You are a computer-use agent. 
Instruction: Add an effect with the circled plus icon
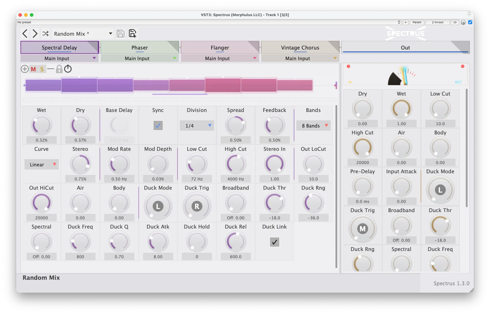click(25, 69)
